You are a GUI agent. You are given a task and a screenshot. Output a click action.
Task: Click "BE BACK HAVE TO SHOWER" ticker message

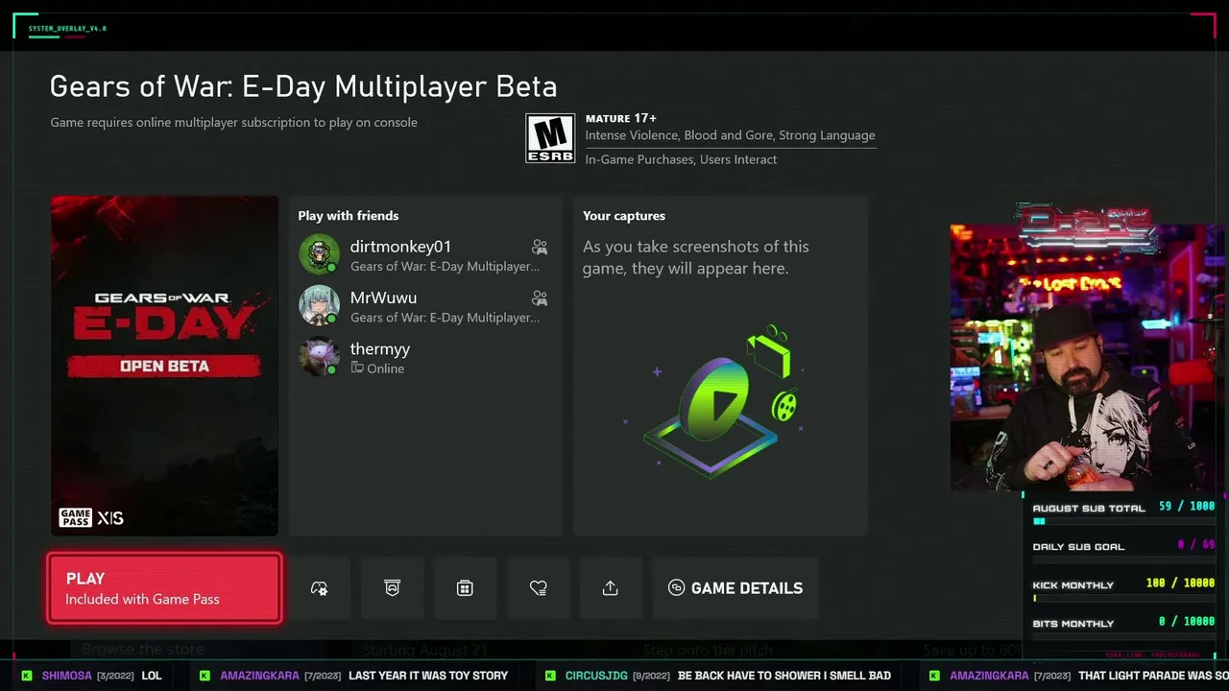pyautogui.click(x=784, y=676)
